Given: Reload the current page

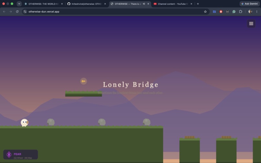Looking at the screenshot, I should coord(17,12).
